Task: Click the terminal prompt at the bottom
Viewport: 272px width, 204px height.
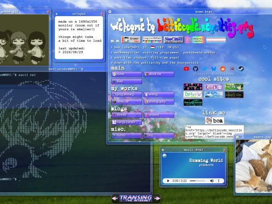Action: (x=10, y=179)
